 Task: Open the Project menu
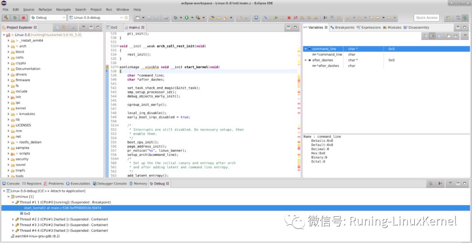coord(96,9)
